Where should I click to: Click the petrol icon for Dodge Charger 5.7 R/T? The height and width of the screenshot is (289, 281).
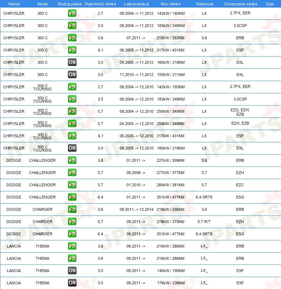click(x=72, y=222)
